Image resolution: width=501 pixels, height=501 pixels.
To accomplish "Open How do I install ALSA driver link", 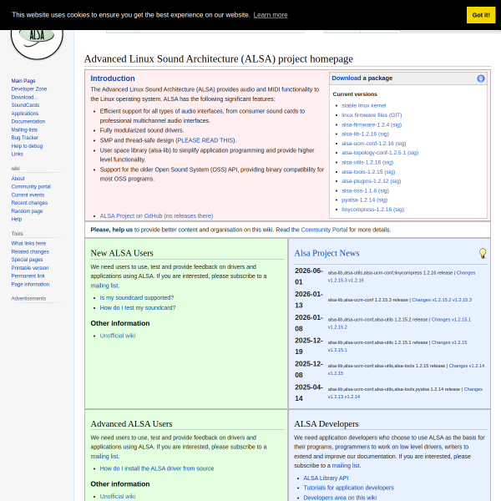I will tap(157, 468).
